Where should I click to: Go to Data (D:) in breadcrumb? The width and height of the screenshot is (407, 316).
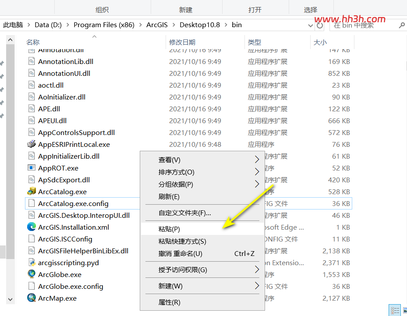48,25
